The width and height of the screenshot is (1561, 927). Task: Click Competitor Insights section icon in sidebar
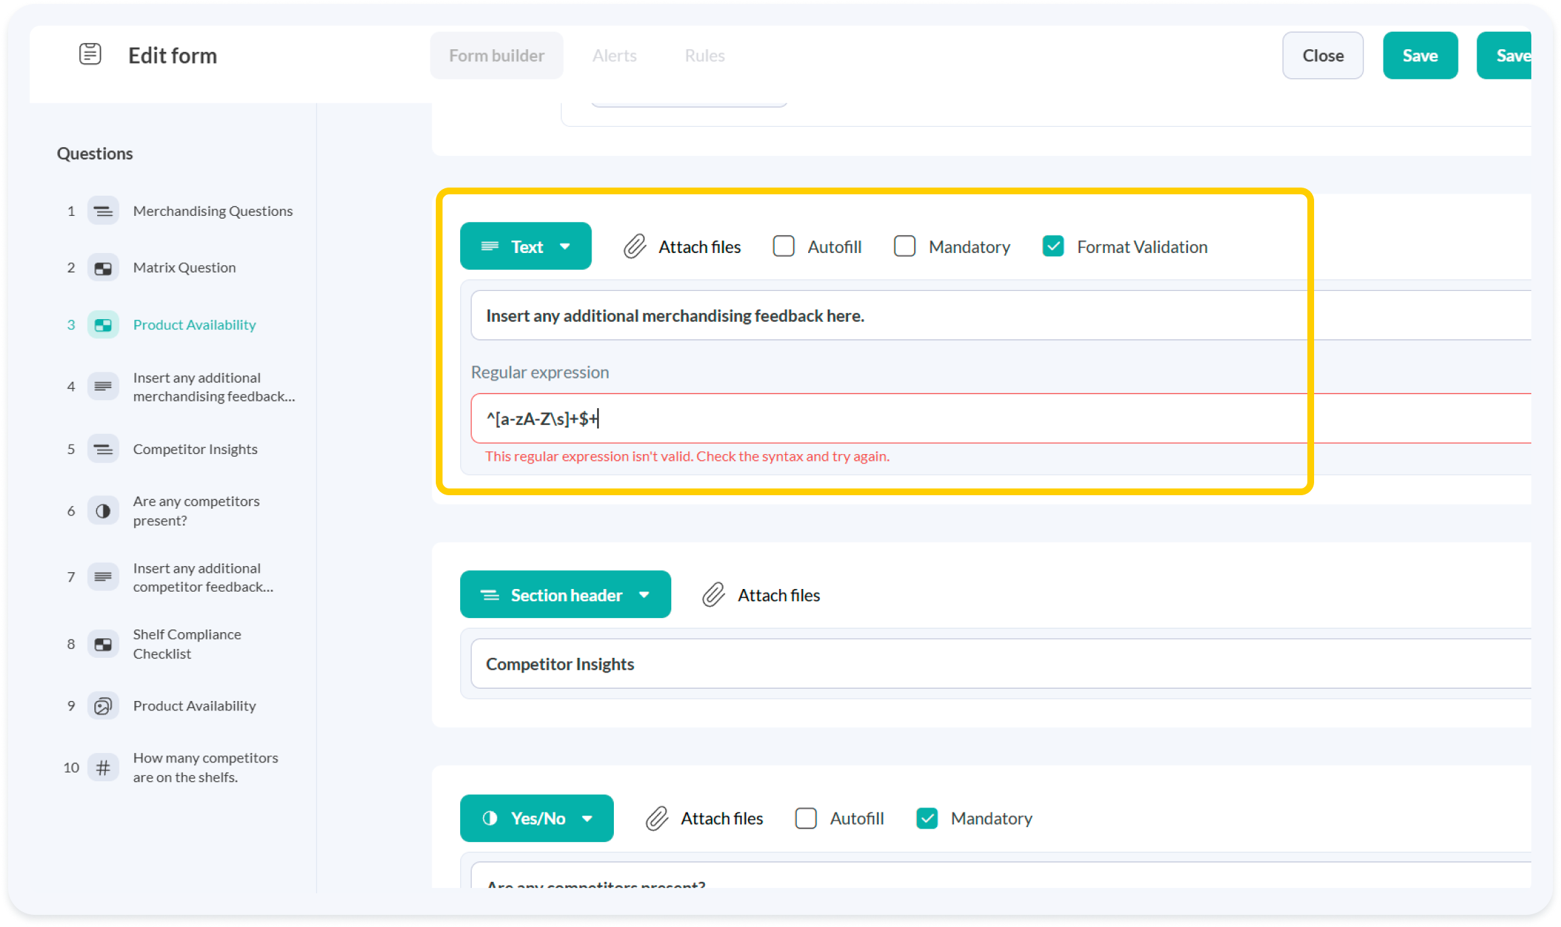click(103, 449)
